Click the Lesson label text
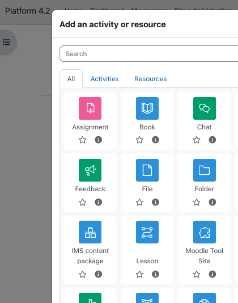This screenshot has width=238, height=303. (x=147, y=261)
